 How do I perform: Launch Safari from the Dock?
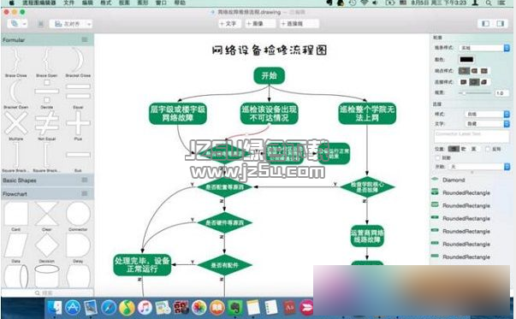pos(109,308)
